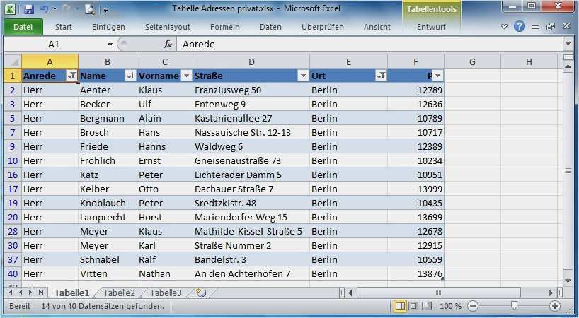
Task: Click the Name Box showing A1
Action: click(54, 44)
